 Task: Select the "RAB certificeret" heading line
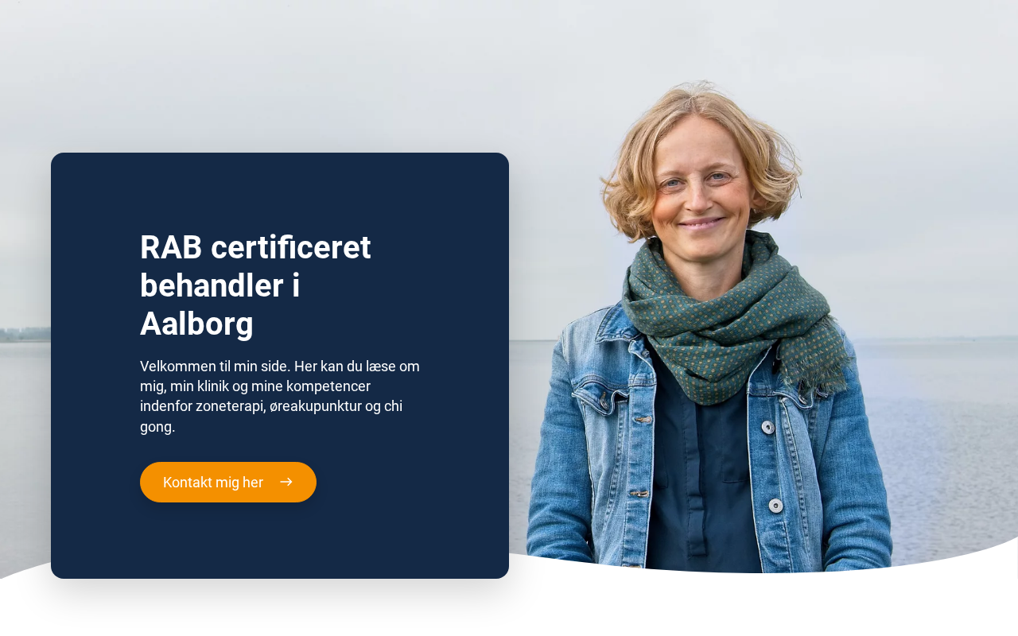tap(255, 247)
